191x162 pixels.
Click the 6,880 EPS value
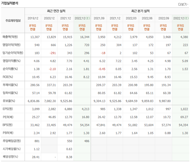click(x=69, y=109)
